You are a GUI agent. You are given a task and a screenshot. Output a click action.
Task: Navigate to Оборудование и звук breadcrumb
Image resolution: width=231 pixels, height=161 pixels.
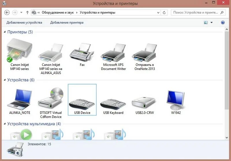58,12
